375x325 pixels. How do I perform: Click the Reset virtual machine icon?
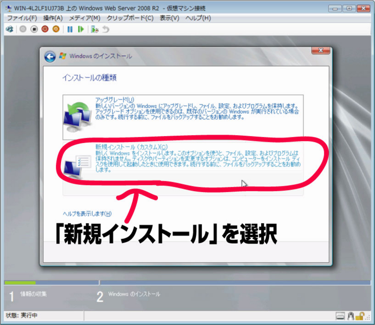pos(81,29)
